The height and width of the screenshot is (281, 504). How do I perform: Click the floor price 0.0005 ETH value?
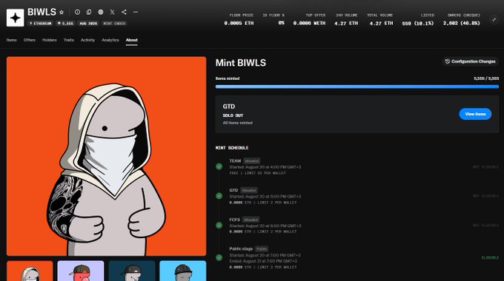click(239, 23)
